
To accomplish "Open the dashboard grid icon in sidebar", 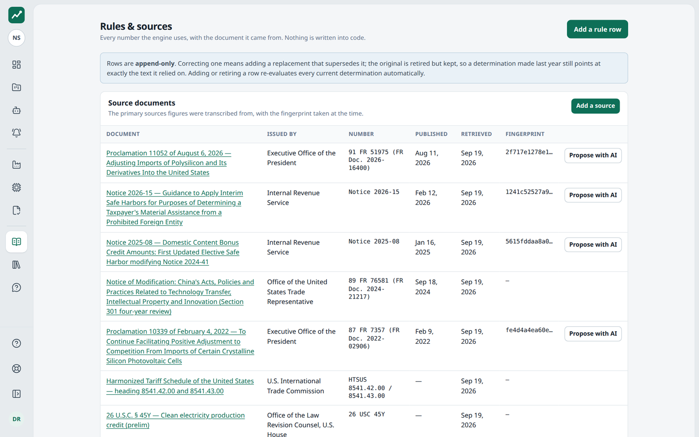I will coord(17,65).
